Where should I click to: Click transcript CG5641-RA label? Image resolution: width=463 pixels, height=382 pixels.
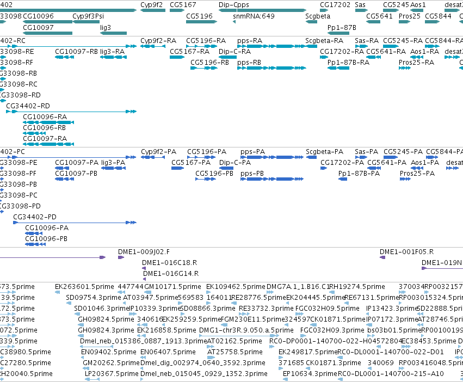pos(386,52)
